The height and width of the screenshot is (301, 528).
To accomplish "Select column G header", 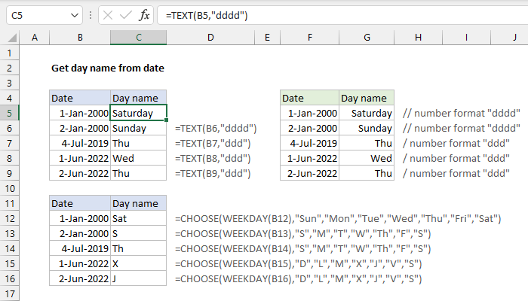I will point(365,38).
